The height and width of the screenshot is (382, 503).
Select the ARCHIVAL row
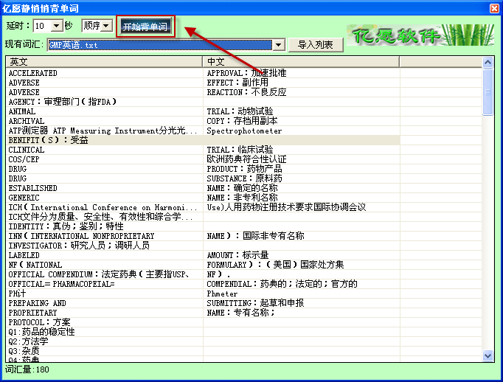[x=204, y=121]
